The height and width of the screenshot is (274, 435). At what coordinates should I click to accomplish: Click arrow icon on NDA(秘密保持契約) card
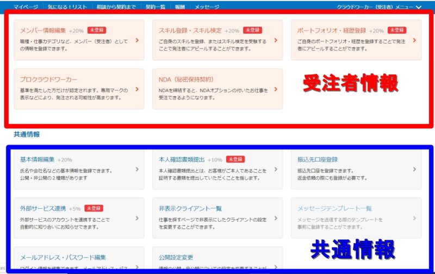coord(276,89)
